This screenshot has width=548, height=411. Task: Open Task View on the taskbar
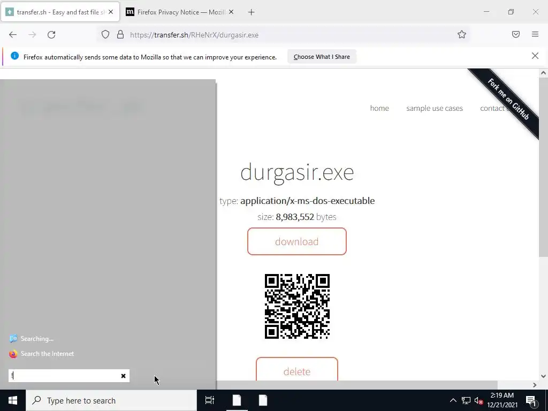(210, 400)
